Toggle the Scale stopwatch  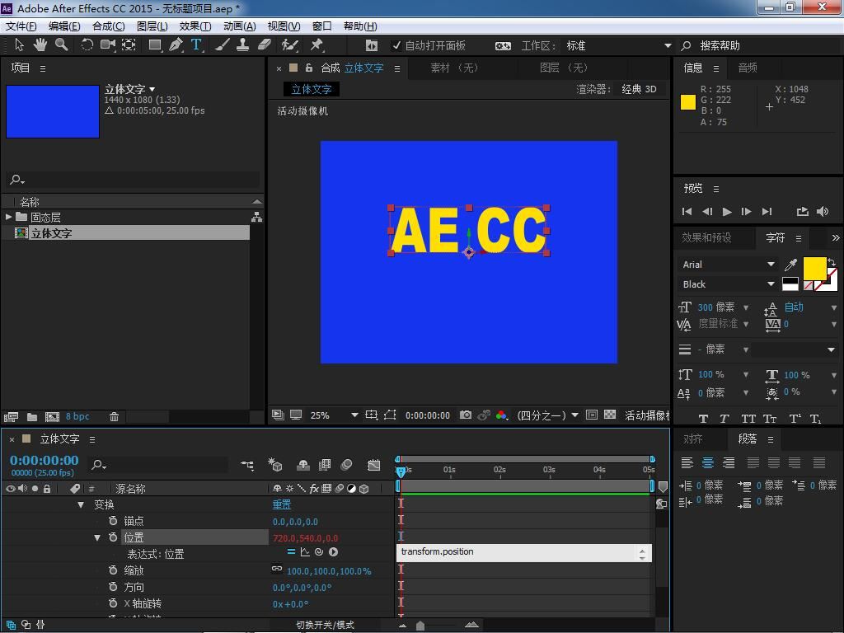[113, 570]
